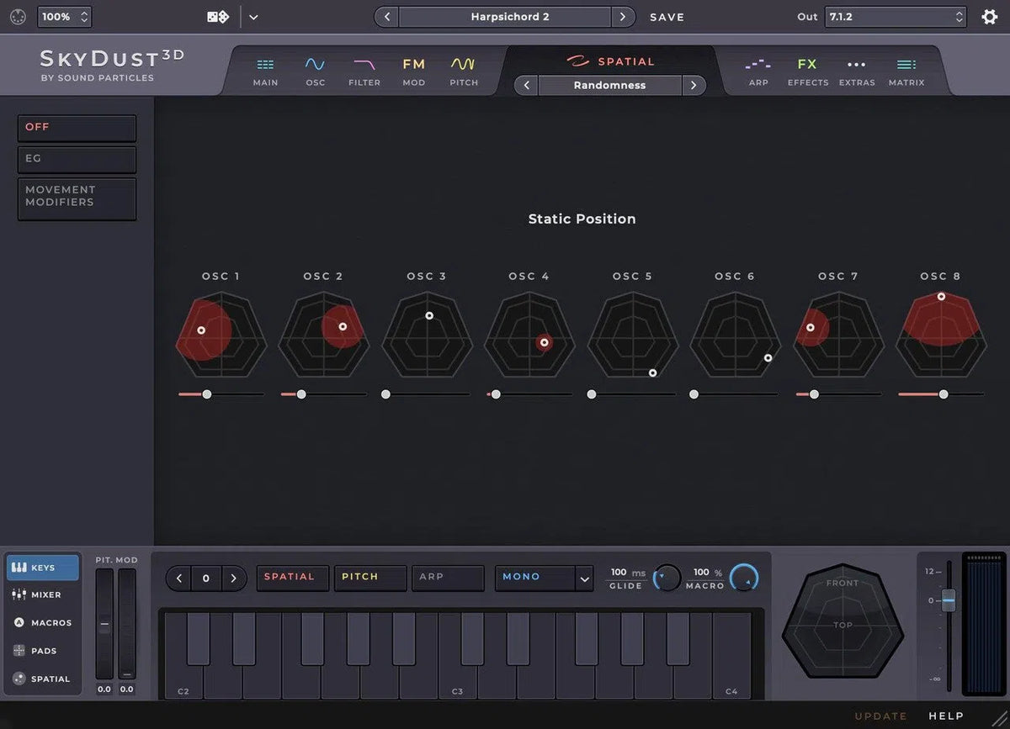Screen dimensions: 1010x729
Task: Switch to the PITCH tab above the keyboard
Action: pyautogui.click(x=369, y=578)
